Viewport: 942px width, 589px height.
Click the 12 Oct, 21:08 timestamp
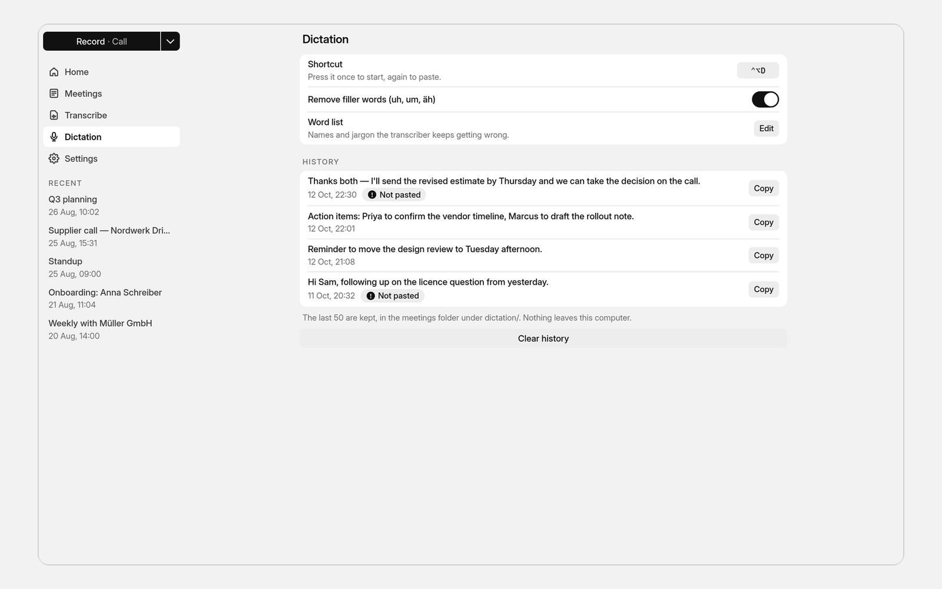pos(331,262)
